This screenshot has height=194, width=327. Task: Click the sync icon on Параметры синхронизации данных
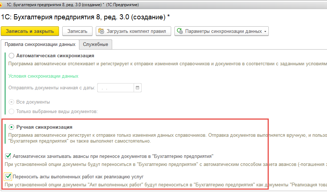[180, 31]
